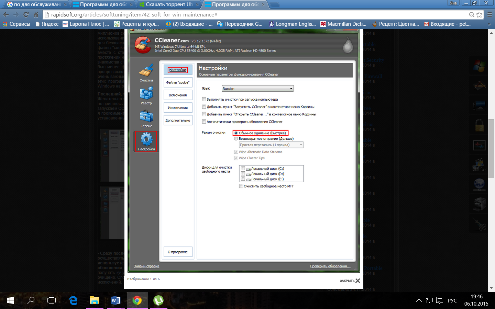
Task: Open taskbar search magnifier
Action: pyautogui.click(x=31, y=300)
